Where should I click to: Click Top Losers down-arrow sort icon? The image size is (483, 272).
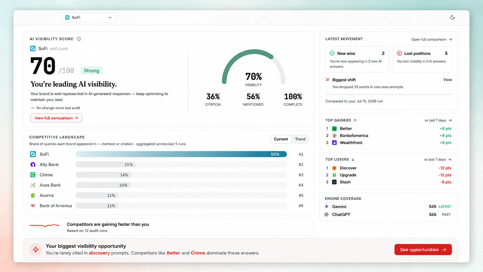pyautogui.click(x=353, y=159)
